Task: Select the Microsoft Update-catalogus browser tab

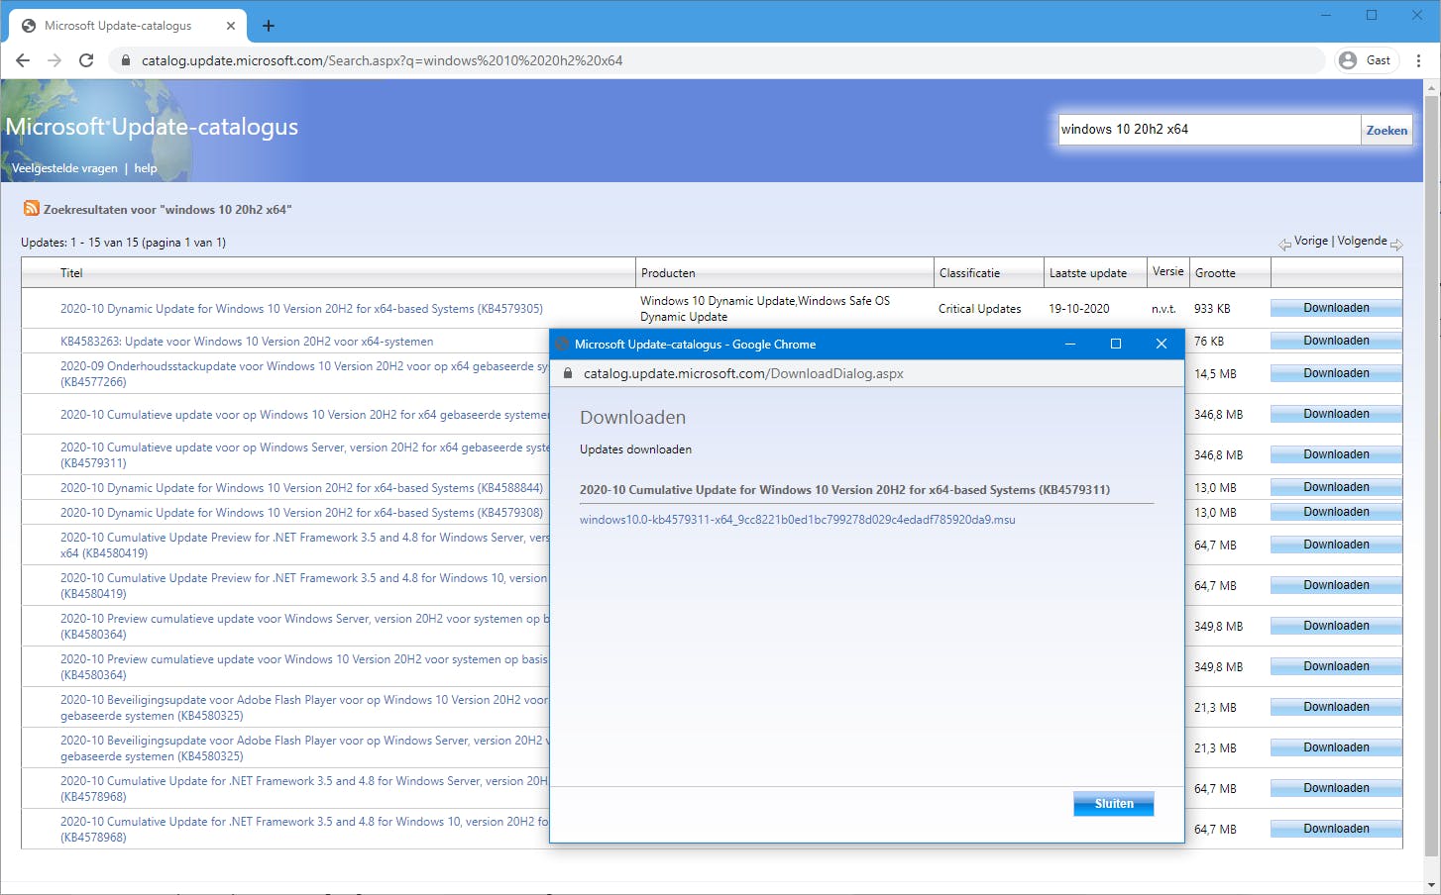Action: (x=129, y=26)
